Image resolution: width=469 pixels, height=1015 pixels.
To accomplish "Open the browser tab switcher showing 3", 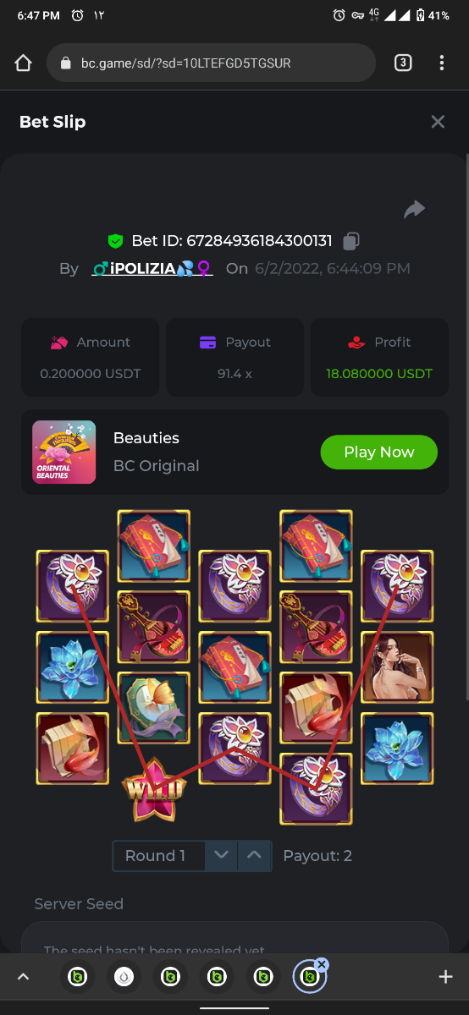I will tap(403, 63).
